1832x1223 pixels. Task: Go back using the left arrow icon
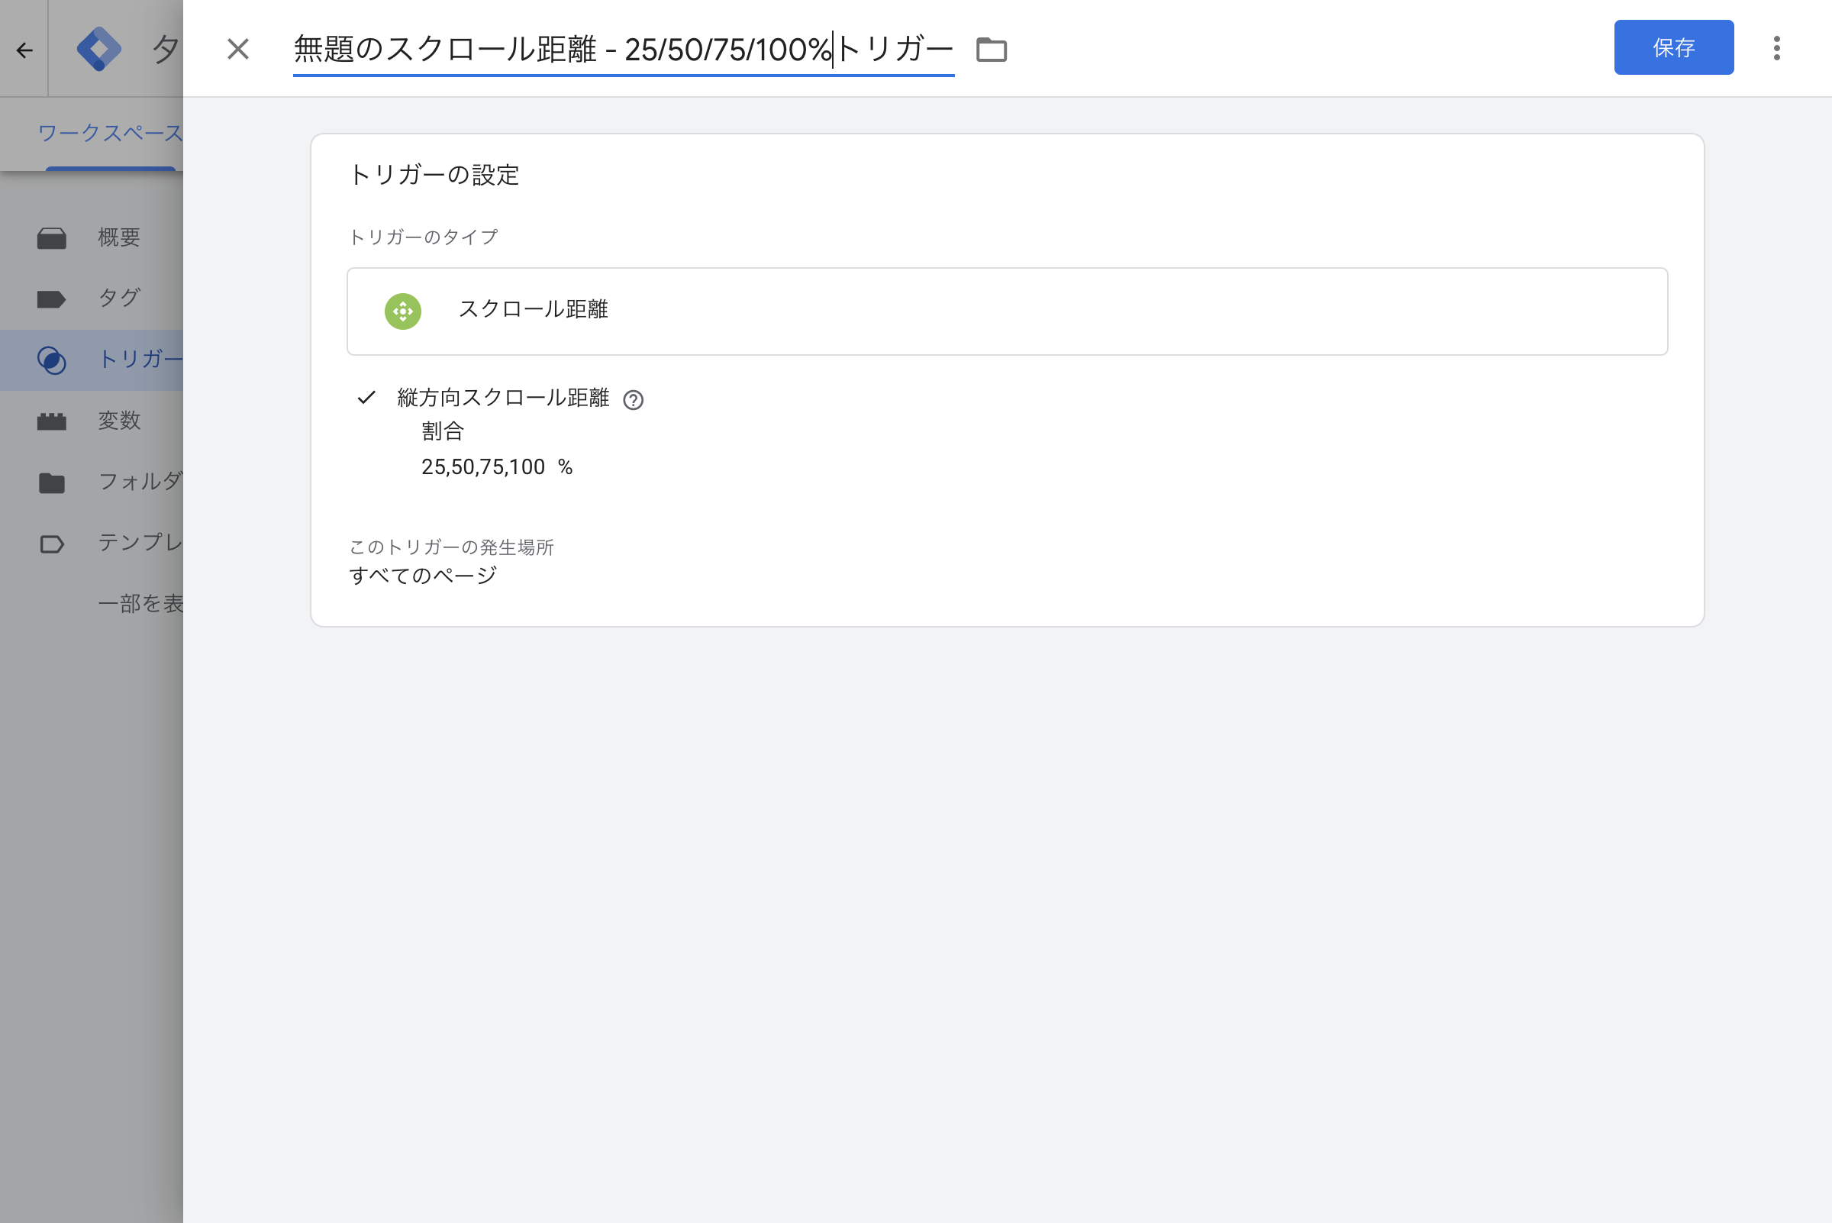click(x=24, y=50)
